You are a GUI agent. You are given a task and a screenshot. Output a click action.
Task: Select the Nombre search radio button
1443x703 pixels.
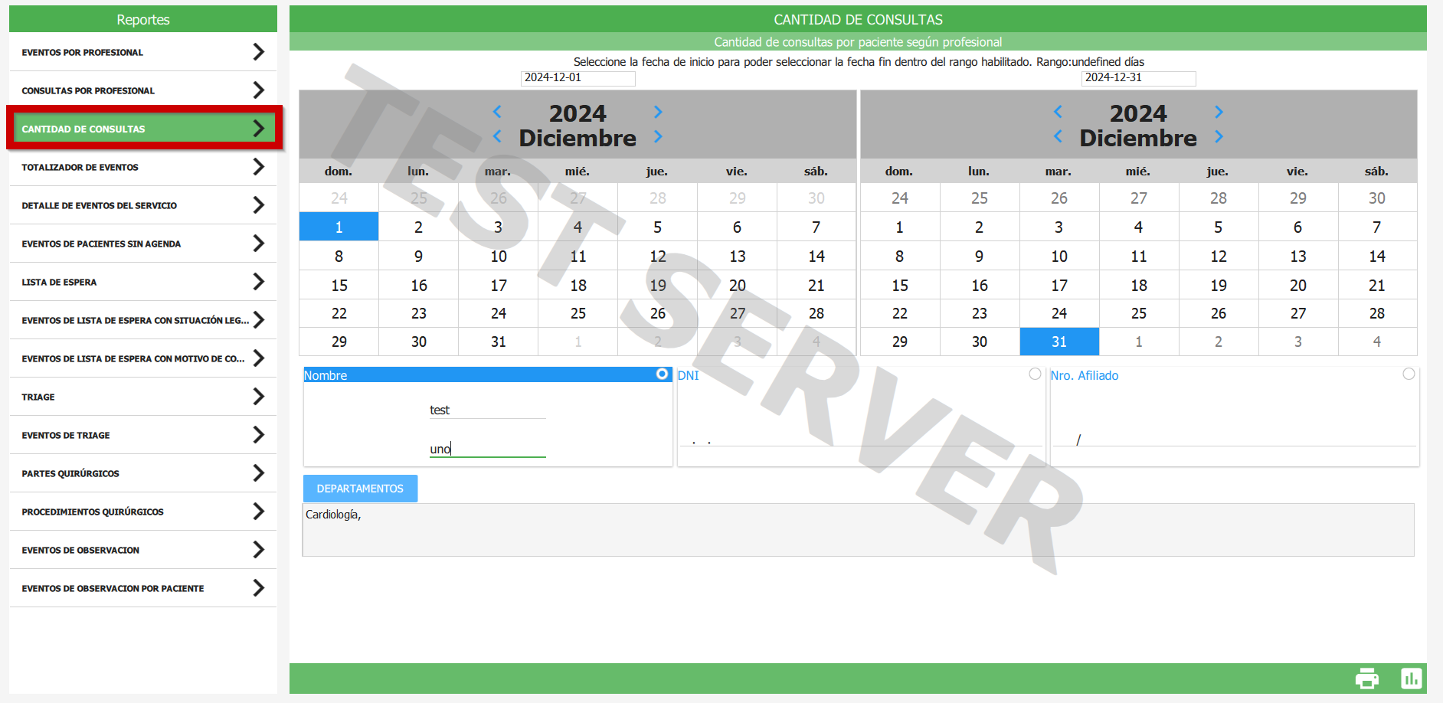pos(662,374)
